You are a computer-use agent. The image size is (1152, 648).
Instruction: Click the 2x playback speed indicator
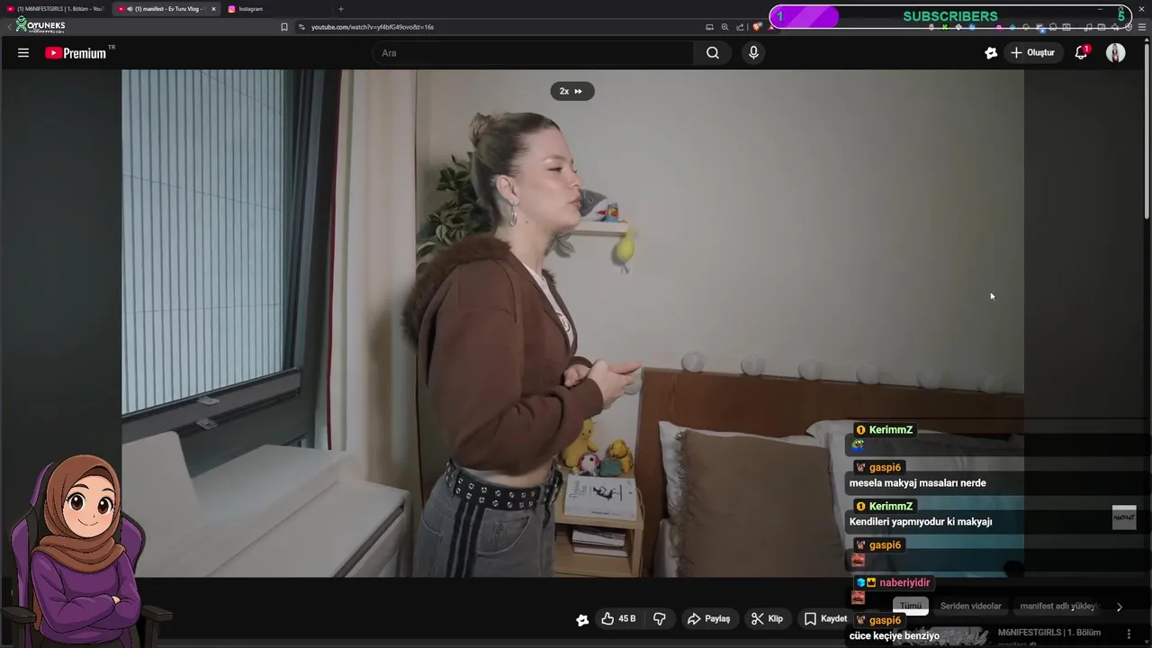click(x=571, y=91)
